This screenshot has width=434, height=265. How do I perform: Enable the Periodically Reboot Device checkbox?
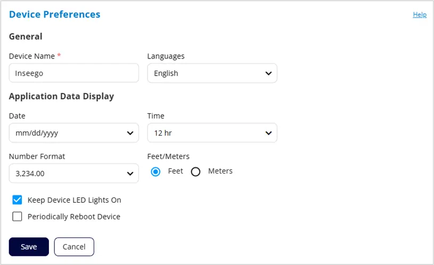tap(17, 217)
